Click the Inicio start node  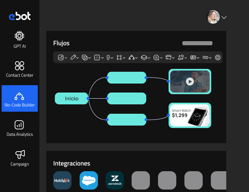[x=71, y=98]
